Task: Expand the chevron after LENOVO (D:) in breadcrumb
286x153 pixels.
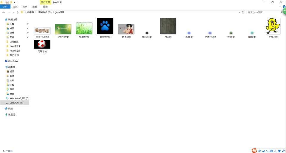Action: [53, 12]
